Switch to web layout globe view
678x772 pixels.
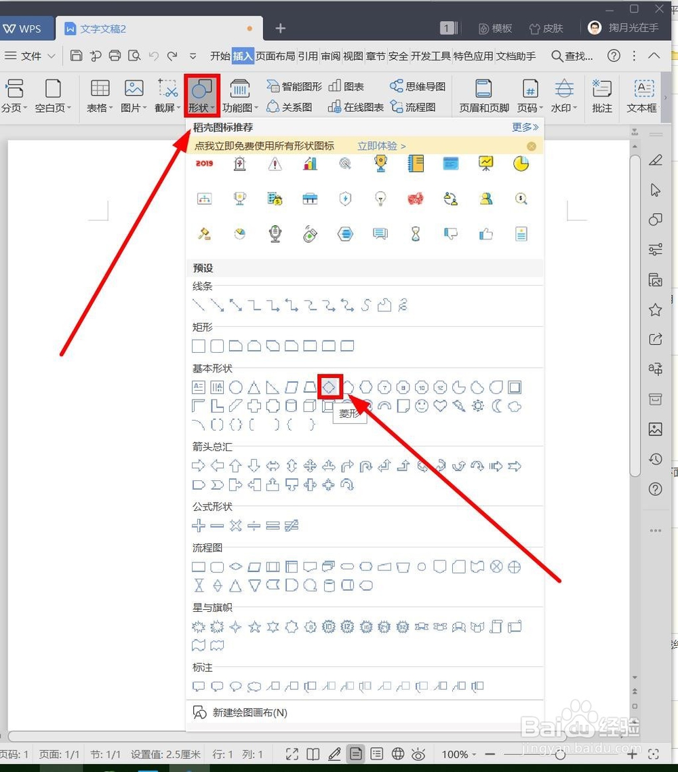point(398,754)
